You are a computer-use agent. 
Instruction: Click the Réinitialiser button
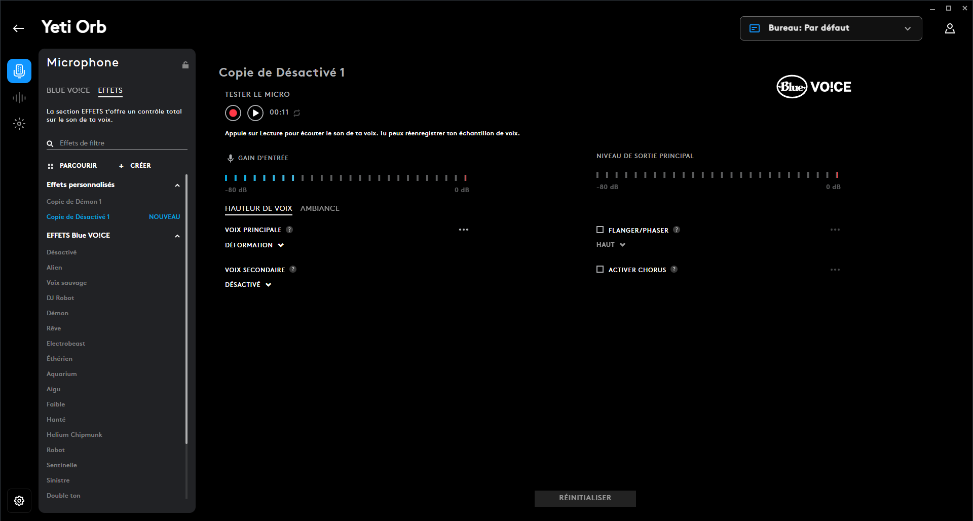pos(585,498)
